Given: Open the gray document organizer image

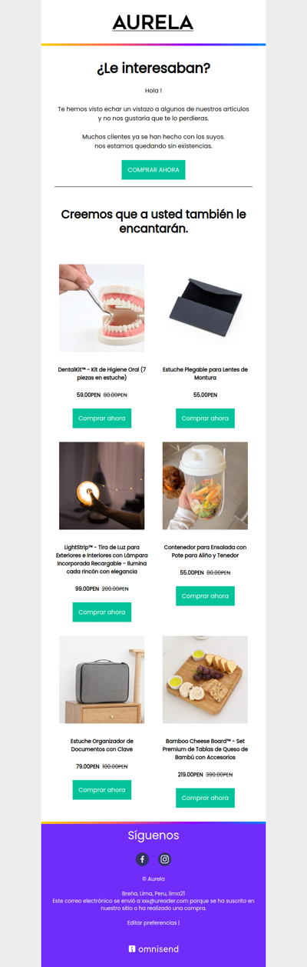Looking at the screenshot, I should tap(102, 679).
